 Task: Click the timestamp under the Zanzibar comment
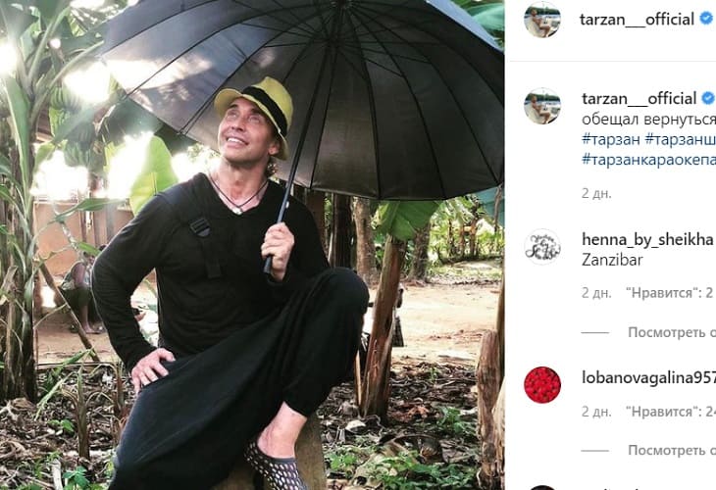(x=596, y=292)
